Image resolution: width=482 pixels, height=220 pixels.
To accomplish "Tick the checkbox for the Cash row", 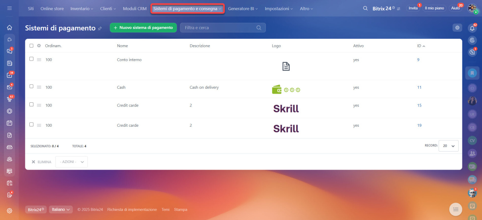I will tap(32, 86).
